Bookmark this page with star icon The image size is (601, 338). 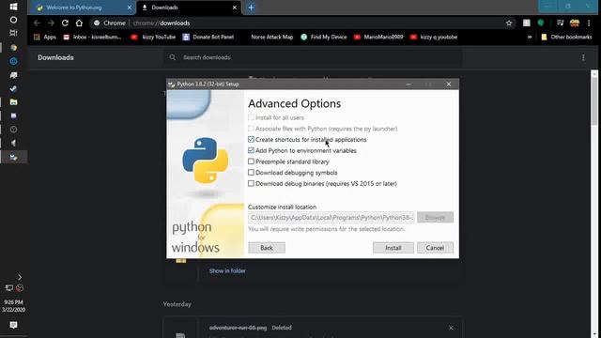click(509, 23)
